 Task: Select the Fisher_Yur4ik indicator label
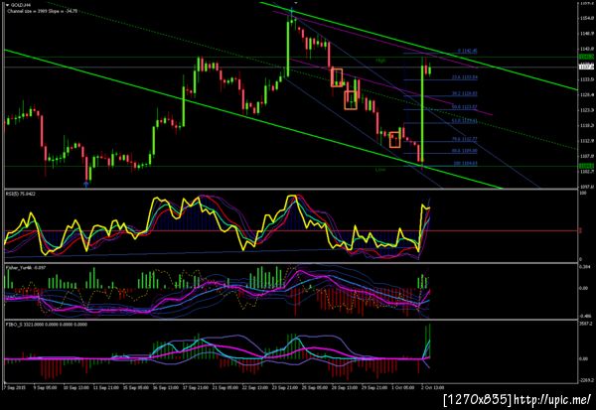click(x=26, y=268)
